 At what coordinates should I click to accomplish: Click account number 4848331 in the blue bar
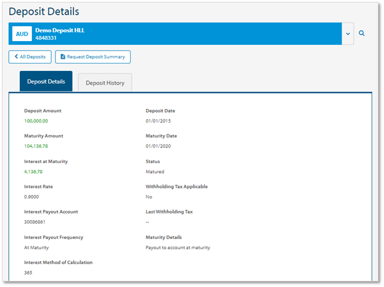coord(46,38)
